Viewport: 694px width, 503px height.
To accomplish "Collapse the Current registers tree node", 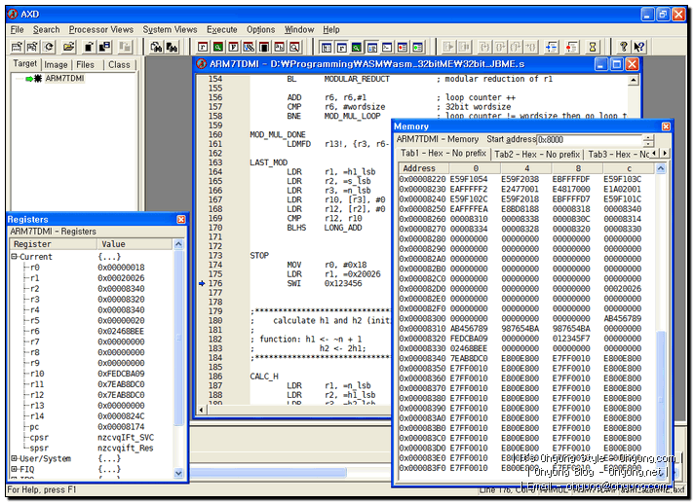I will tap(15, 257).
